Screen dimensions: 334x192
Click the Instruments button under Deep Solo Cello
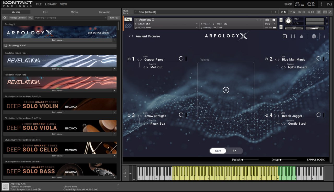point(58,156)
